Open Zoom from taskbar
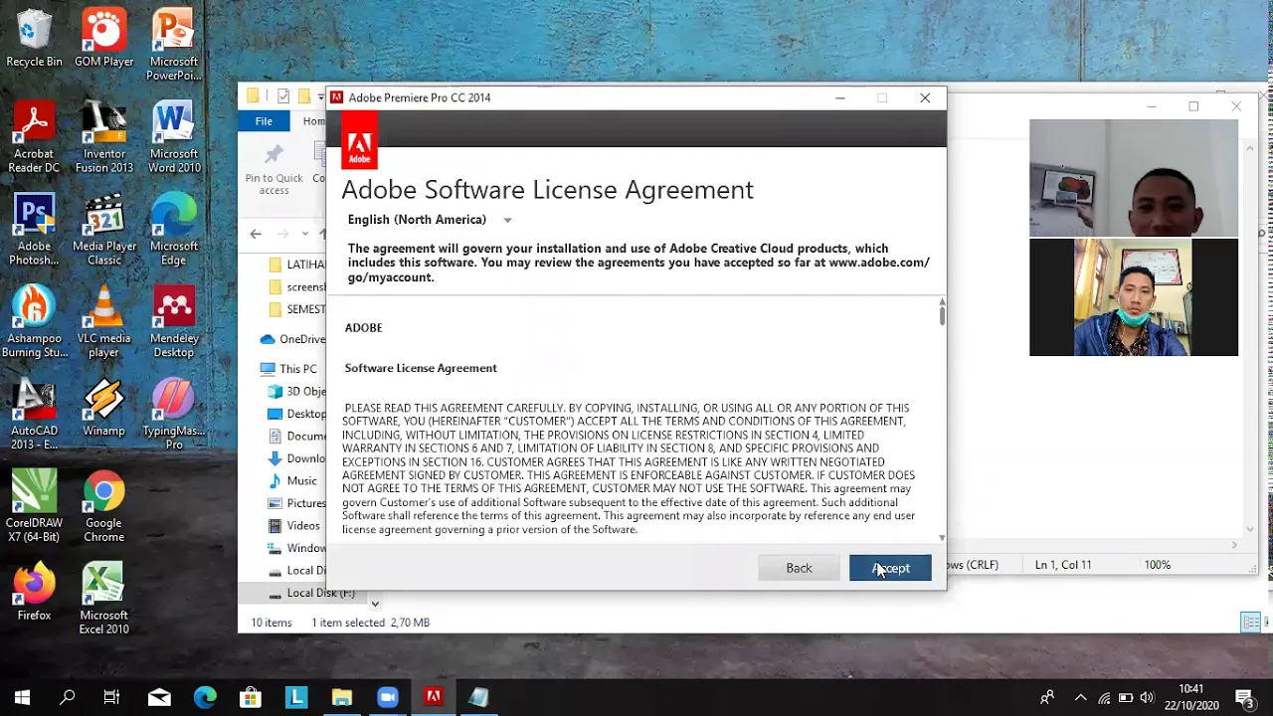Viewport: 1273px width, 716px height. coord(388,697)
